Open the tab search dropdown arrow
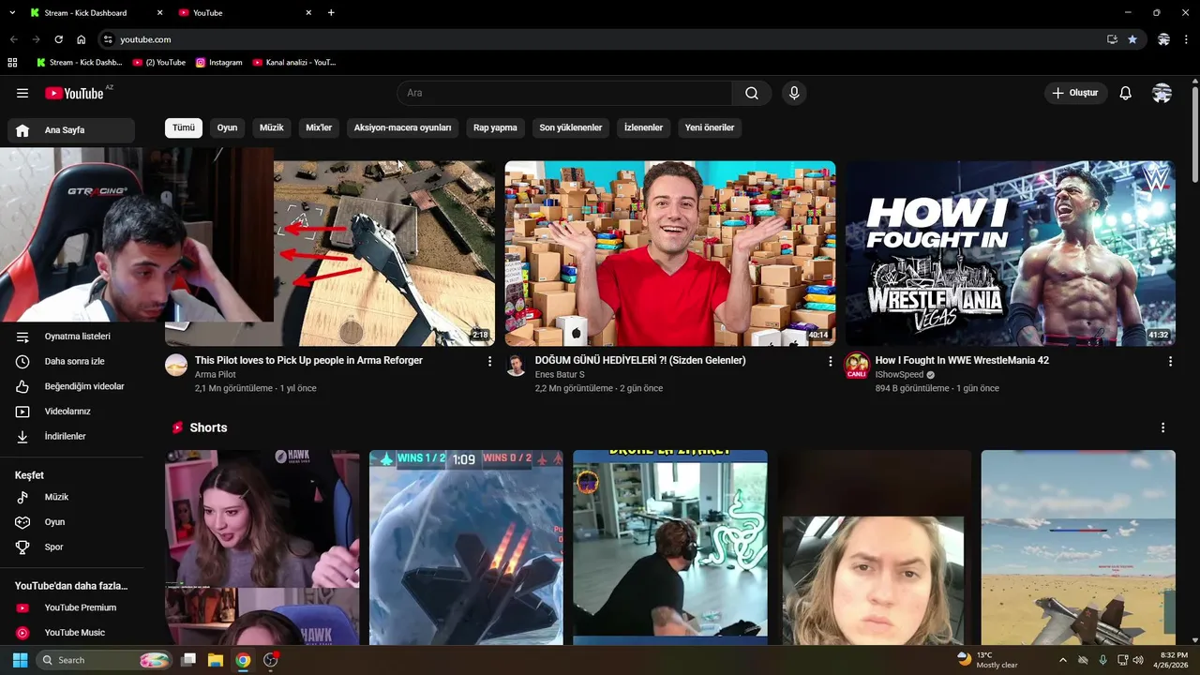Screen dimensions: 1200x675 12,12
